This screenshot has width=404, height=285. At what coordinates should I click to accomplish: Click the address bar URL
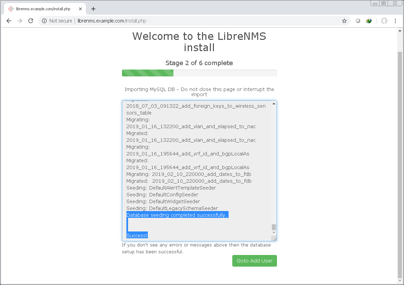click(112, 21)
